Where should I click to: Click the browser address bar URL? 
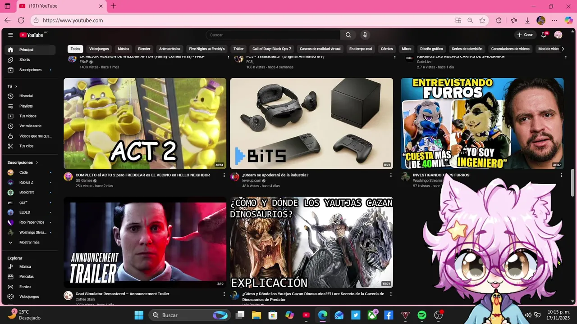[x=73, y=20]
